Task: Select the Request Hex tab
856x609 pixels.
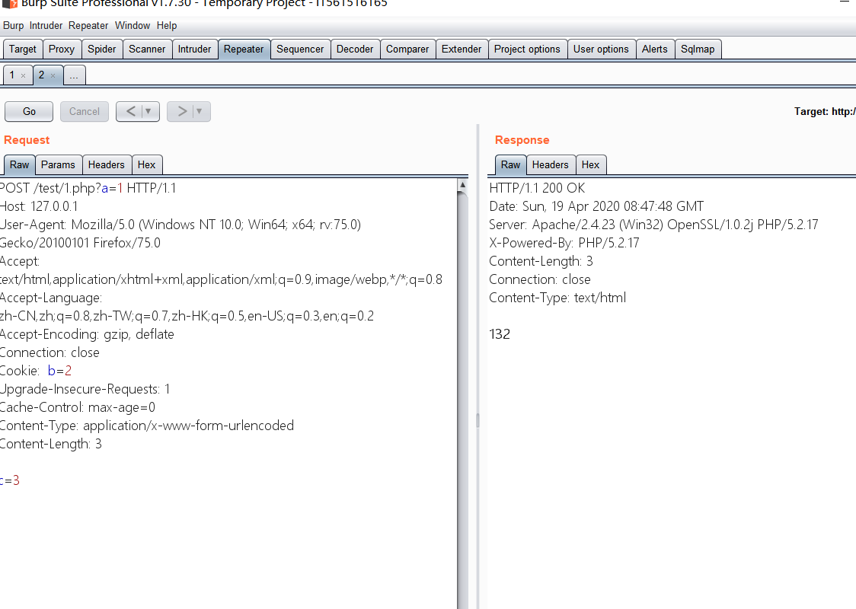Action: pyautogui.click(x=146, y=164)
